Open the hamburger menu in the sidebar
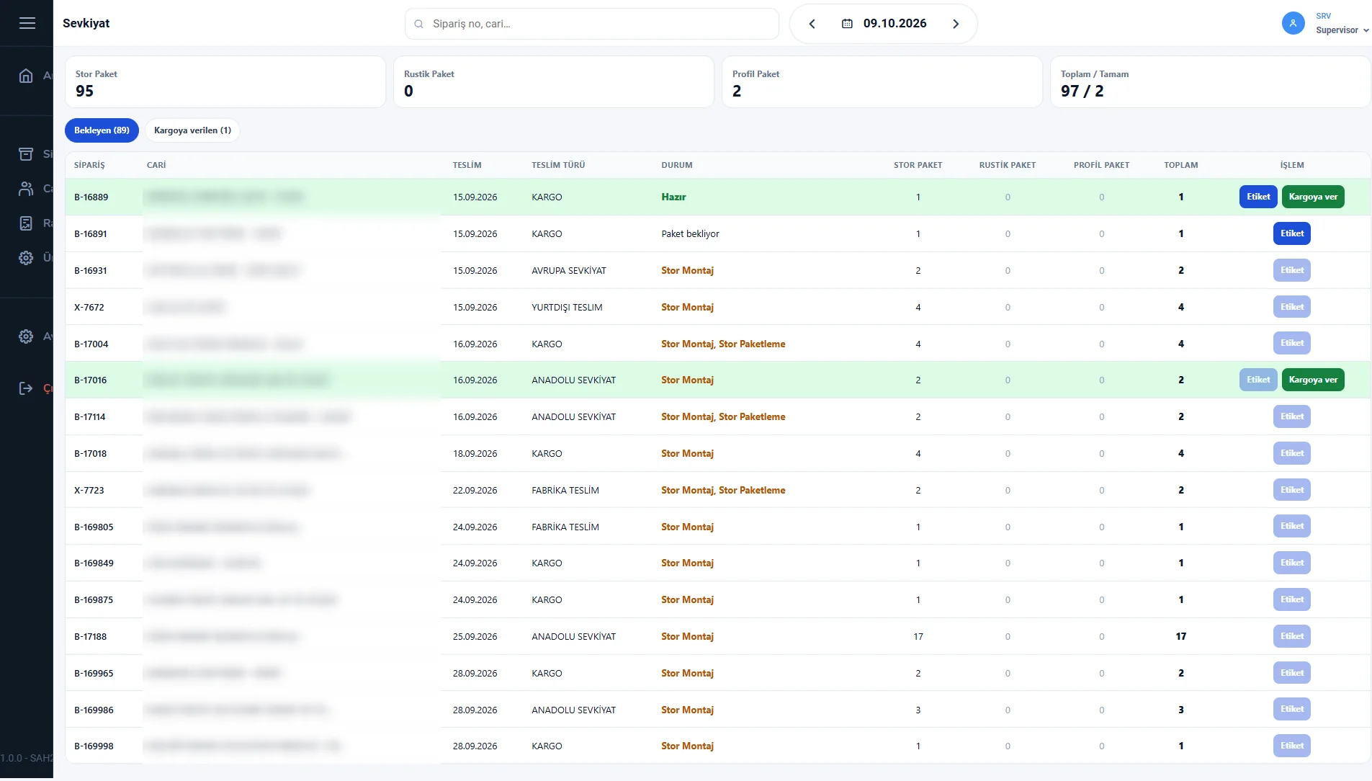 (27, 23)
